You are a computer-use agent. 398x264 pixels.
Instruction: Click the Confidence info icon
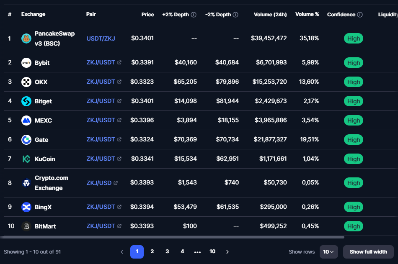coord(360,15)
